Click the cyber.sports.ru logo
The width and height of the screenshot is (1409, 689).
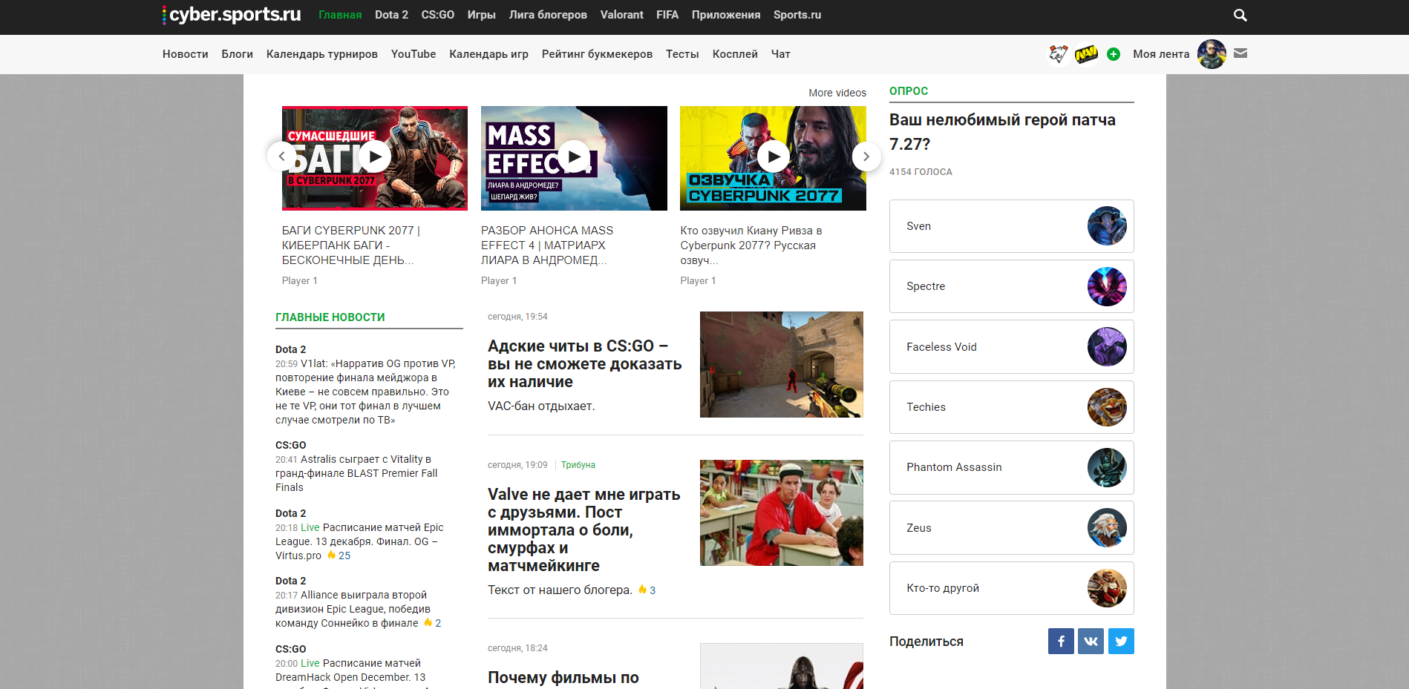[x=232, y=15]
